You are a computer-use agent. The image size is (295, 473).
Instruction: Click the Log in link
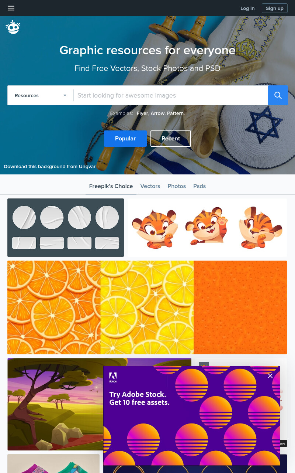[247, 8]
